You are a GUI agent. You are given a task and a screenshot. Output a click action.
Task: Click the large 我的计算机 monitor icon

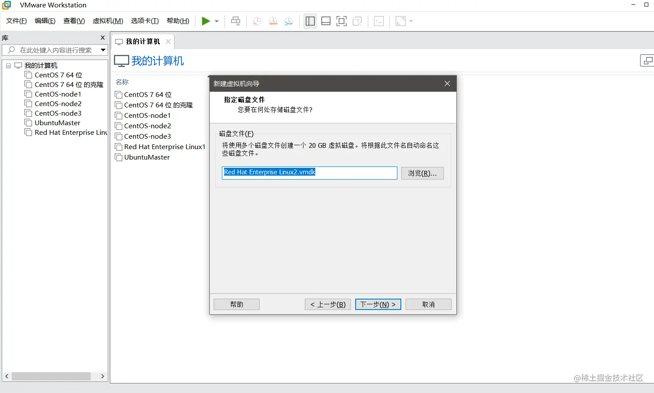click(122, 61)
